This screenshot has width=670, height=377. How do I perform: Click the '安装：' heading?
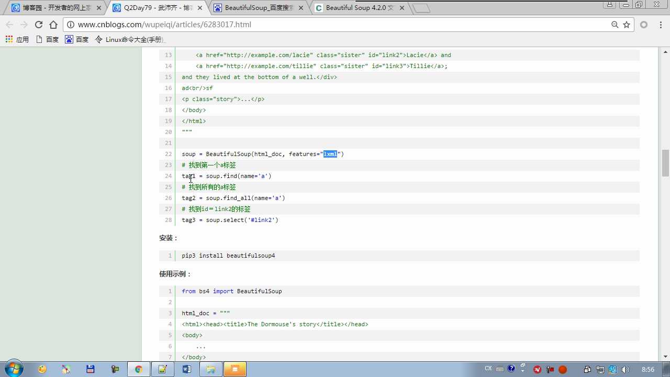tap(169, 238)
